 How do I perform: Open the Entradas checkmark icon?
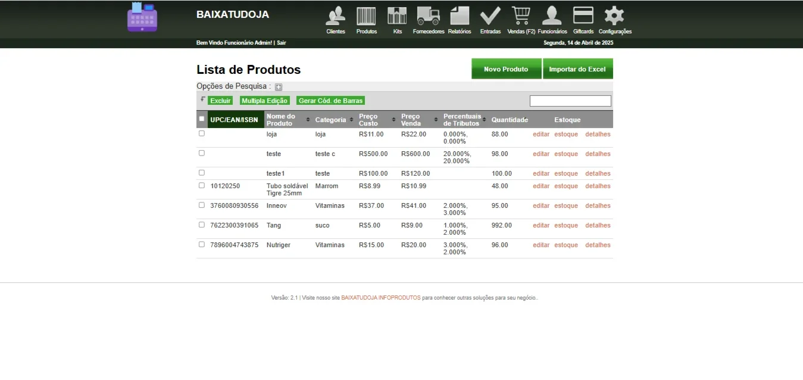point(490,20)
